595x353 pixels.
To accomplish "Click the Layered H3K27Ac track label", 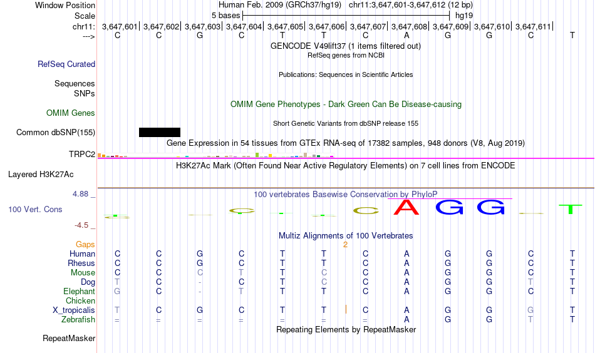I will click(41, 175).
